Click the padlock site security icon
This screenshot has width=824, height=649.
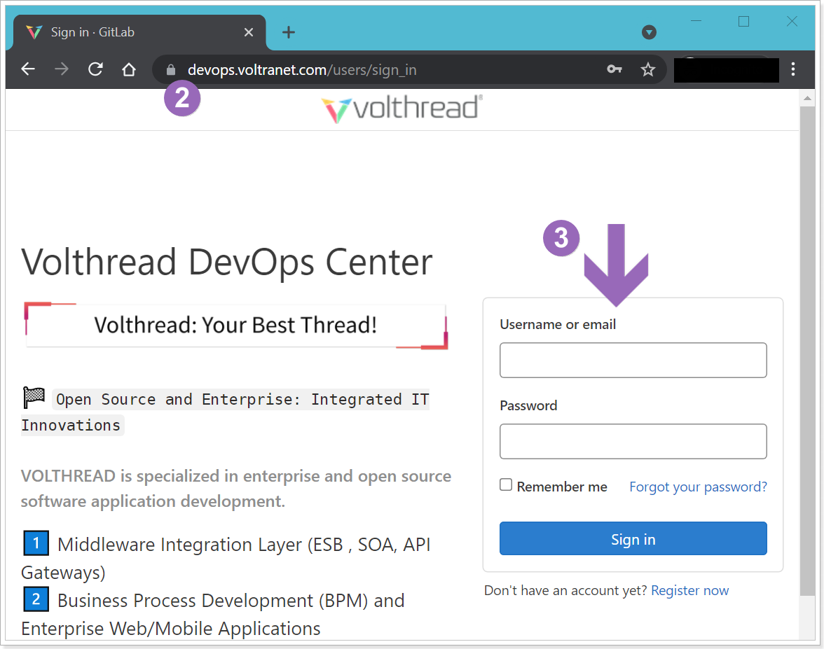(170, 70)
